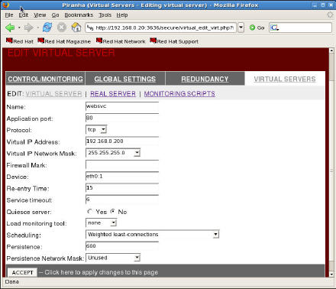Click the page scrollbar down arrow
The width and height of the screenshot is (336, 289).
tap(331, 274)
